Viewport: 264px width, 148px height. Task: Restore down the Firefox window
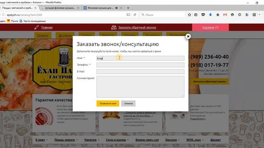pos(257,3)
